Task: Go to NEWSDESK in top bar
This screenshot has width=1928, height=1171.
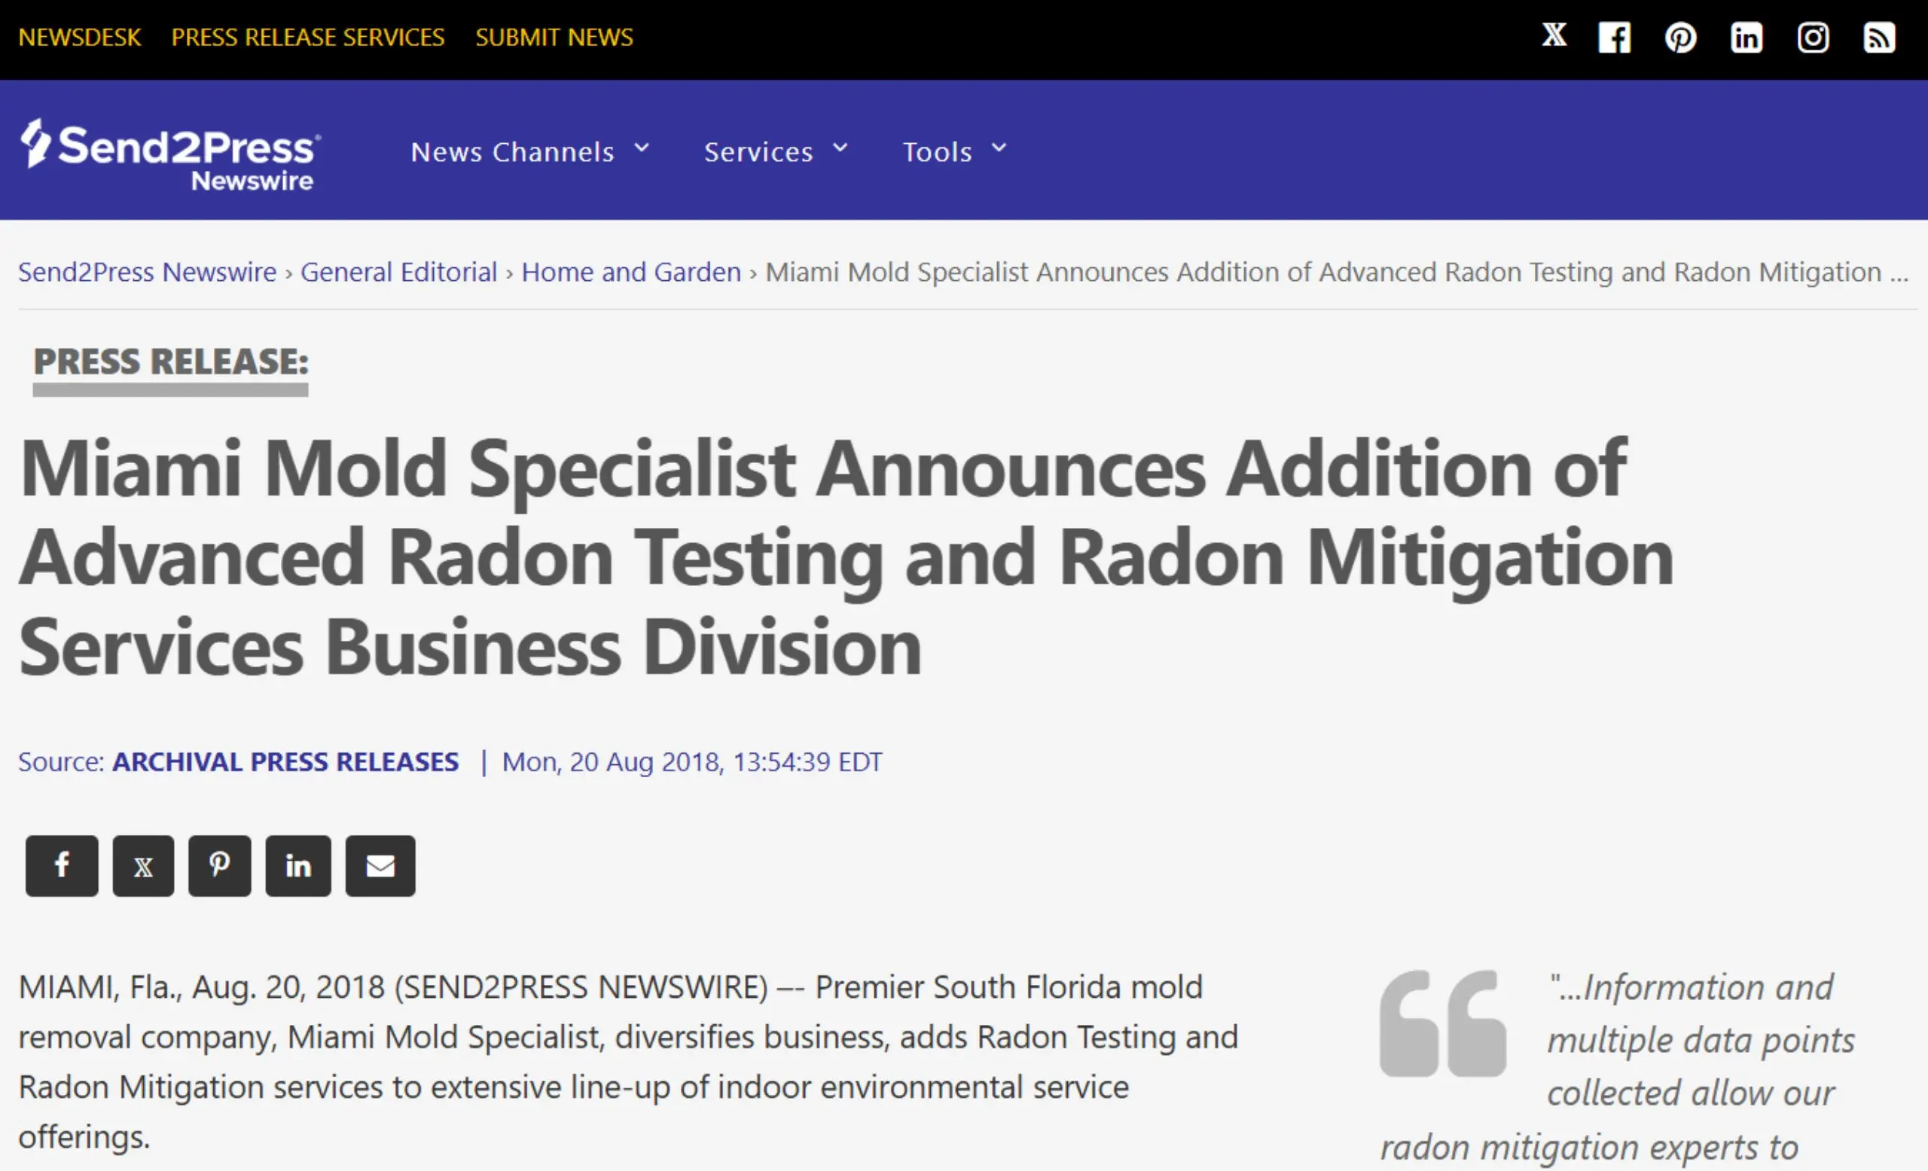Action: click(x=80, y=37)
